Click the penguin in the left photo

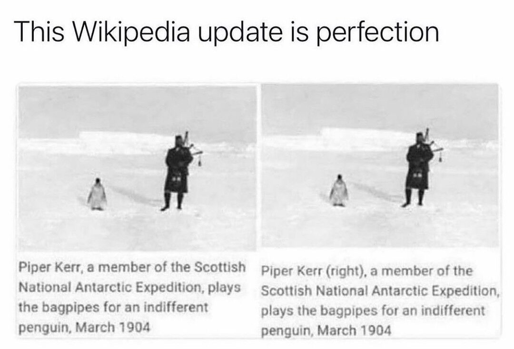(97, 194)
